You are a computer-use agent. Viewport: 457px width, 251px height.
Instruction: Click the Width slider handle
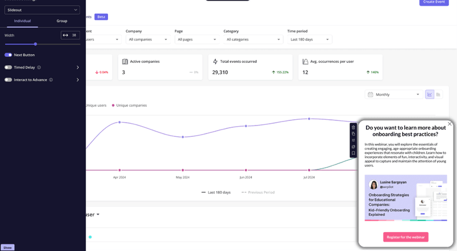click(x=35, y=44)
